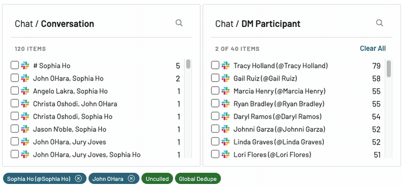Click Johnni Garza (@Johnni Garza) name
402x187 pixels.
[x=279, y=129]
